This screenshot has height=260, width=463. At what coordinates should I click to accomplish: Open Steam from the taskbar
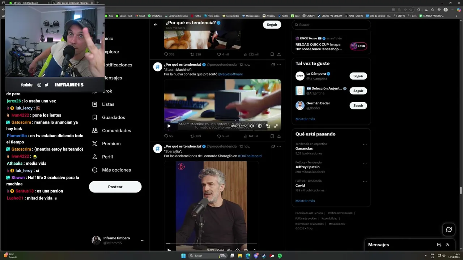tap(264, 256)
